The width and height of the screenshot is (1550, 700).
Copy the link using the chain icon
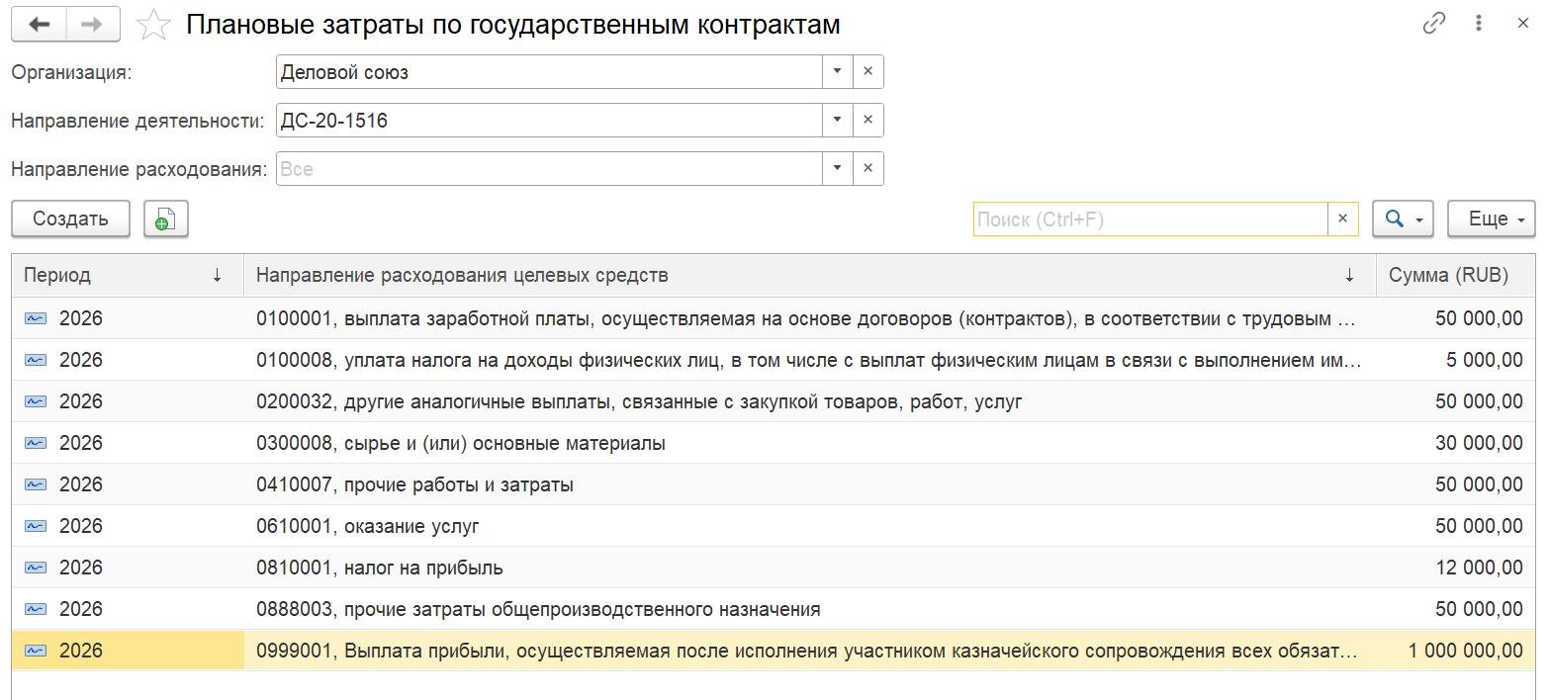point(1434,24)
